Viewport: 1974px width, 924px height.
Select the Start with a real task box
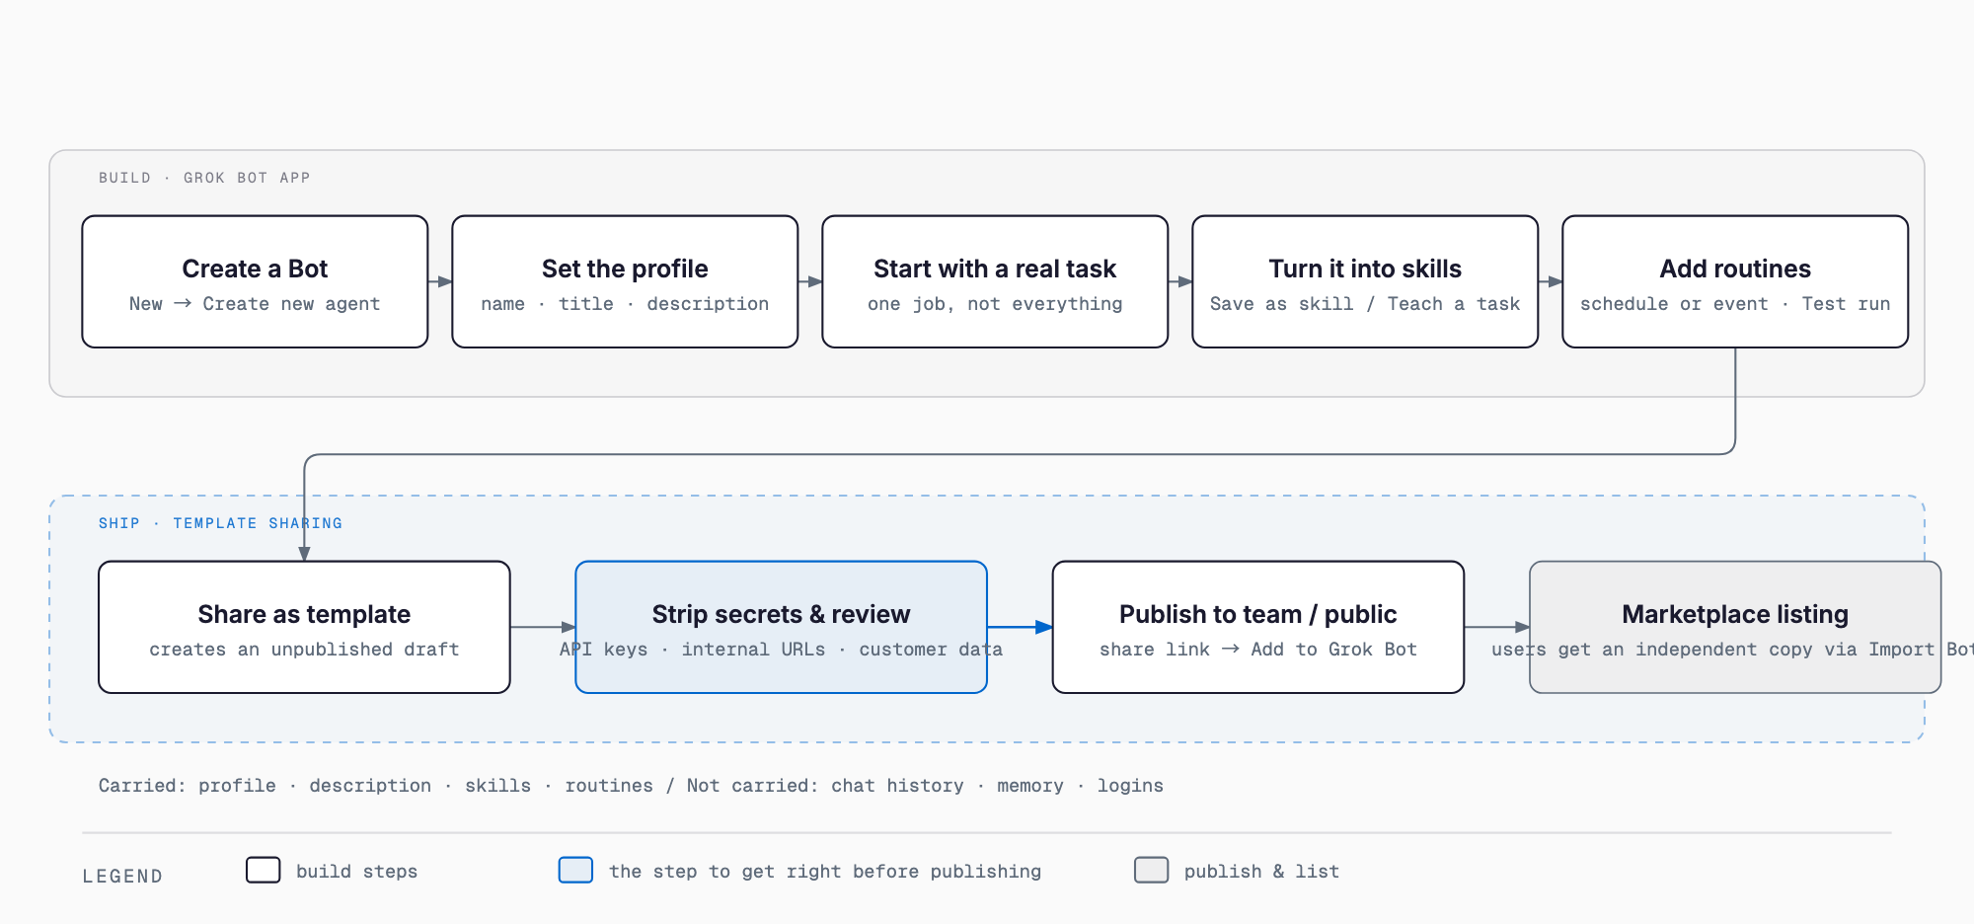(995, 281)
